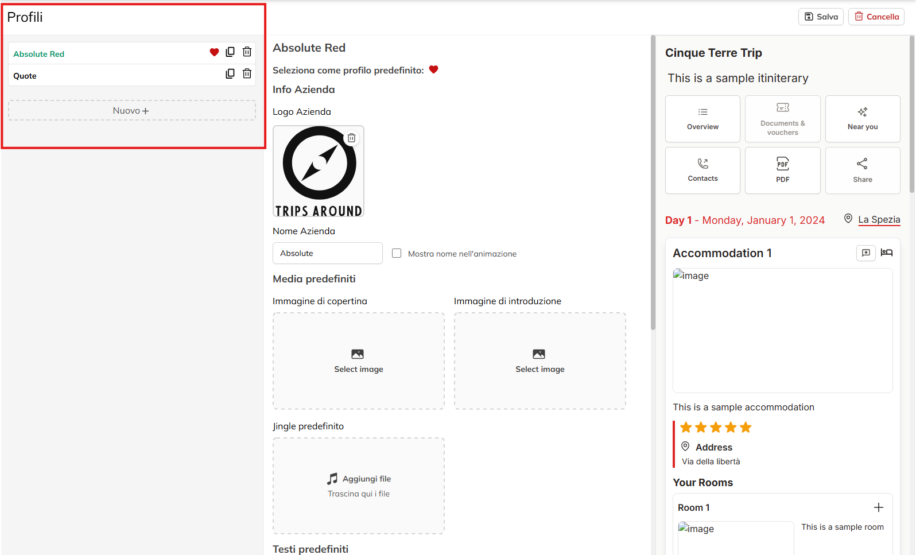Click the Salva button
This screenshot has height=555, width=916.
821,17
